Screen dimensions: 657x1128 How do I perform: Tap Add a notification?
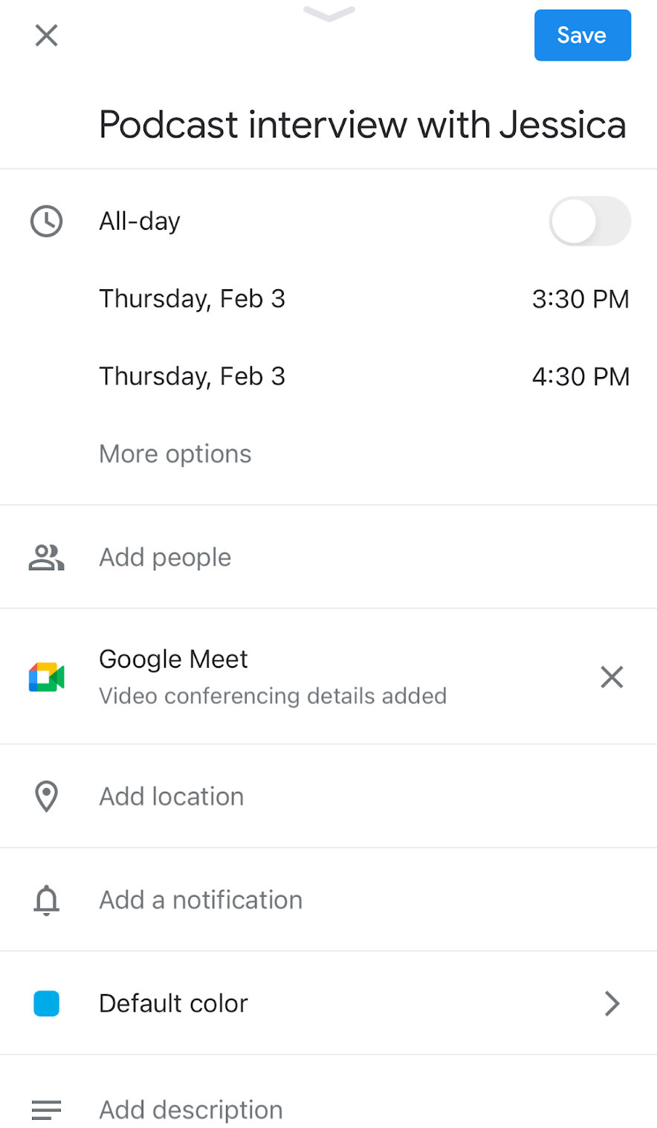click(x=201, y=900)
